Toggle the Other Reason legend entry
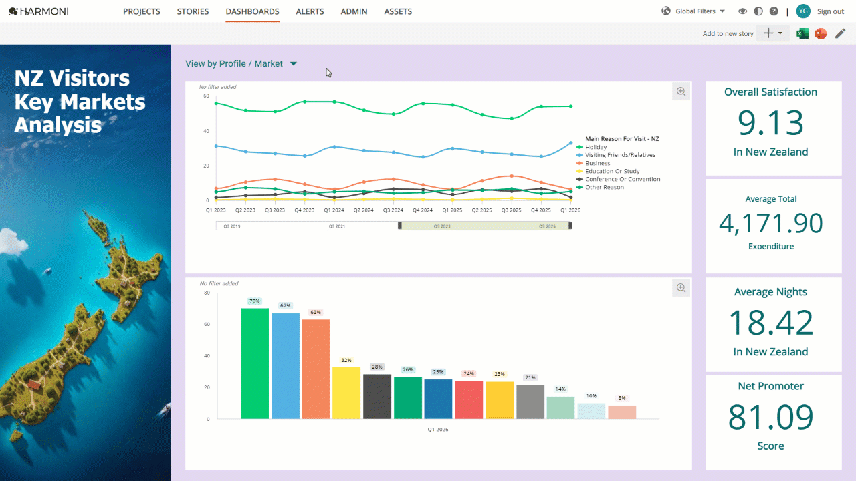The height and width of the screenshot is (481, 856). [x=600, y=187]
